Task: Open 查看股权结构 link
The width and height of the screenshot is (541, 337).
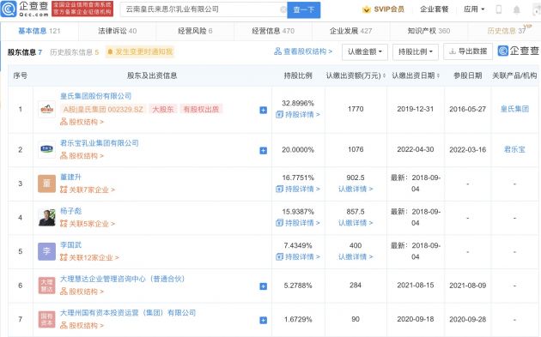Action: tap(303, 51)
